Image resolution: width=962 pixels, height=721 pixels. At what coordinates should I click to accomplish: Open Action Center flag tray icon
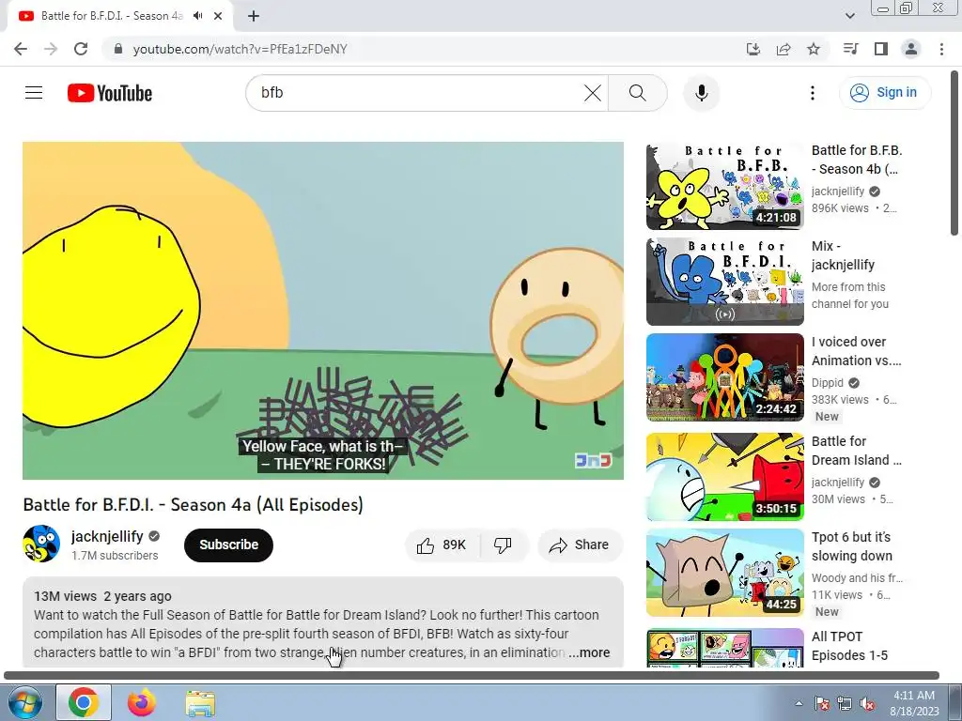[821, 704]
